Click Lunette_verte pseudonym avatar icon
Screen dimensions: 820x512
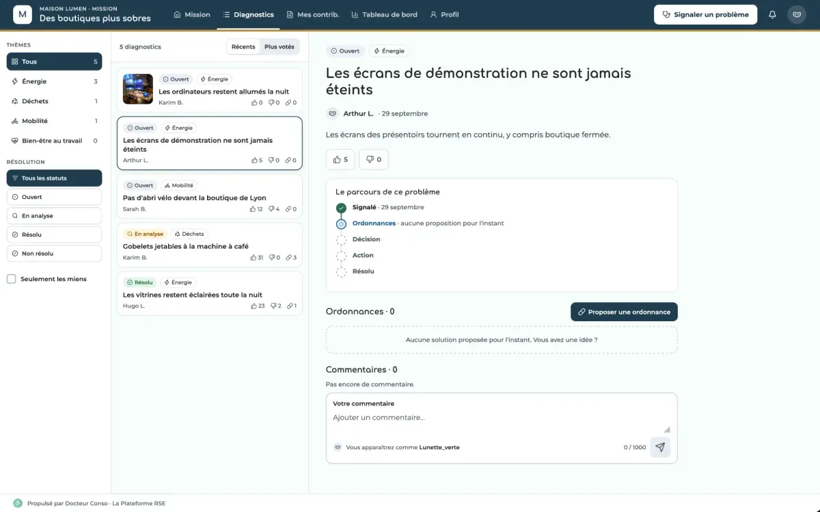click(x=338, y=447)
